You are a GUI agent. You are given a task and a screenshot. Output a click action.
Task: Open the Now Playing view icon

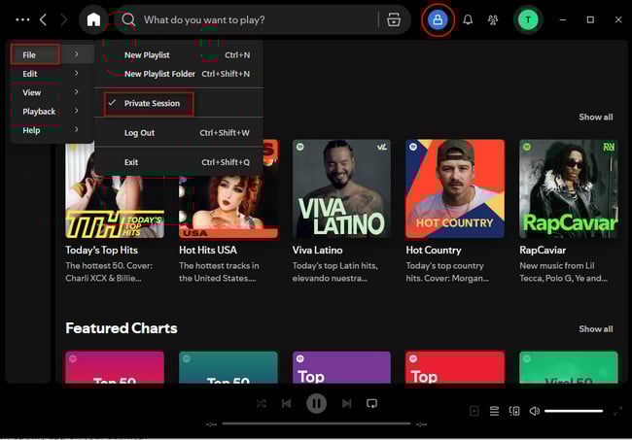[474, 411]
